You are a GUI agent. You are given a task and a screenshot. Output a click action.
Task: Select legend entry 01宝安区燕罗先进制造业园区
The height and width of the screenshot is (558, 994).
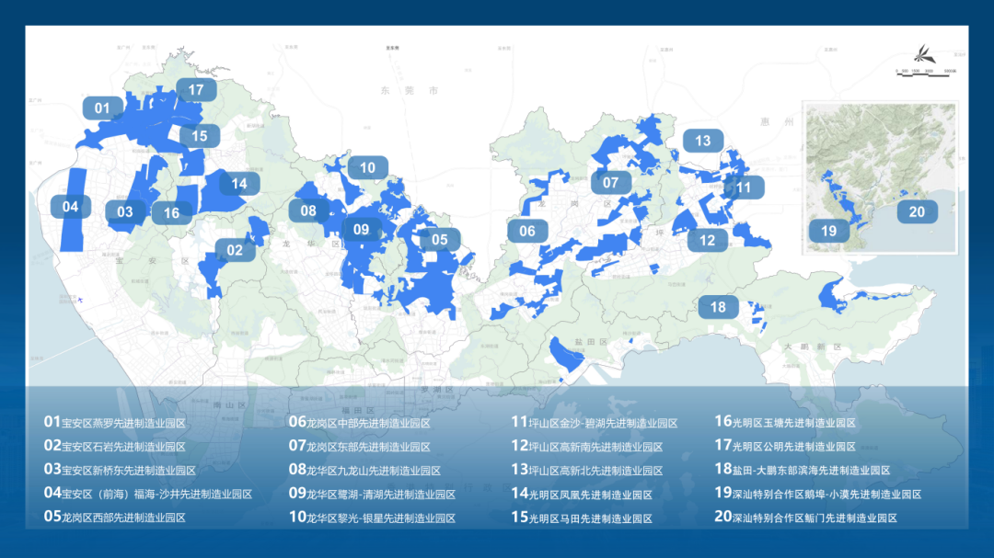click(115, 423)
